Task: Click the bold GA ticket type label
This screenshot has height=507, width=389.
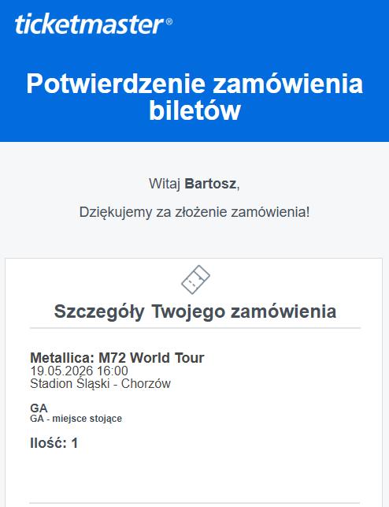Action: (39, 408)
